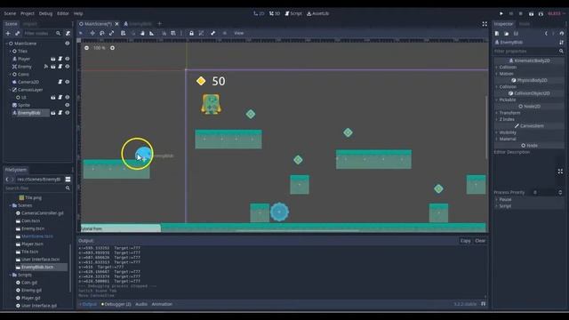The height and width of the screenshot is (320, 569).
Task: Play the project with the play icon
Action: (x=501, y=13)
